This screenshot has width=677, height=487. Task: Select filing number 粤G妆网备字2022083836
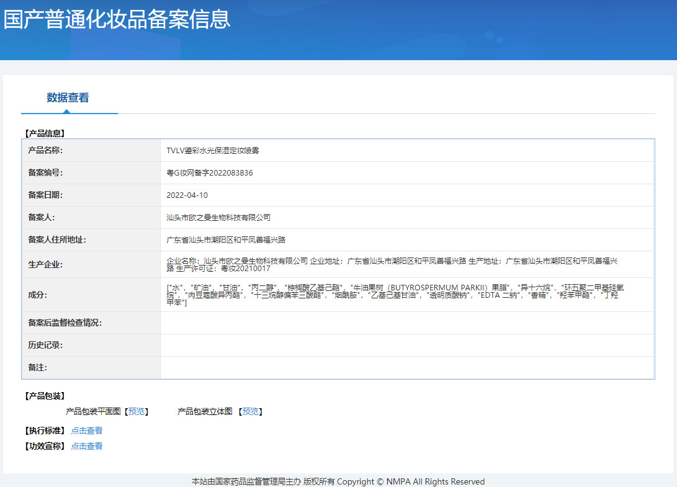click(x=210, y=172)
